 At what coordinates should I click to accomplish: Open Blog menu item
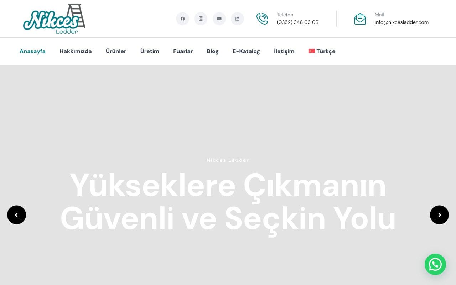(x=213, y=51)
